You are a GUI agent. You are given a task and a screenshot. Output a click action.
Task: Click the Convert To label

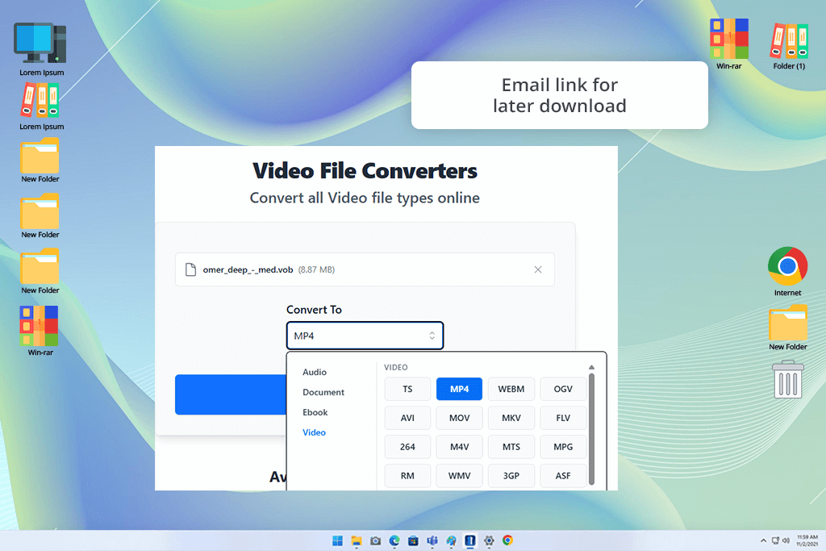pos(314,310)
